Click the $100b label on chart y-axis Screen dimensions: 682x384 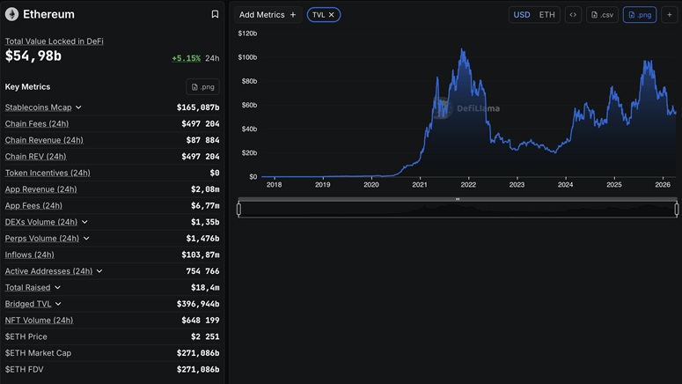click(247, 57)
